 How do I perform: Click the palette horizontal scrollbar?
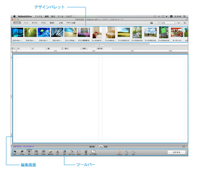coord(80,44)
